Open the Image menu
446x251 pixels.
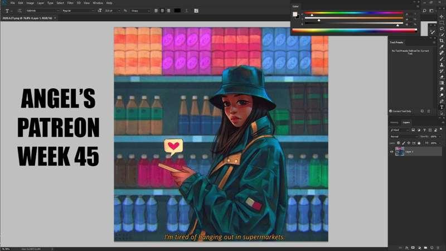coord(30,3)
